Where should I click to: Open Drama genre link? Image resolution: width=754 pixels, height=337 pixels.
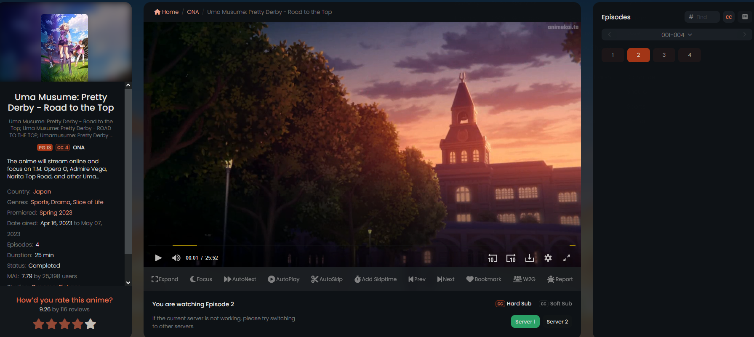[x=61, y=202]
